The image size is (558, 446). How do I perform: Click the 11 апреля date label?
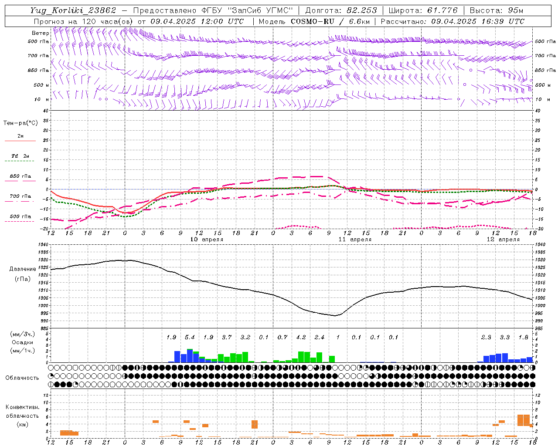[355, 240]
